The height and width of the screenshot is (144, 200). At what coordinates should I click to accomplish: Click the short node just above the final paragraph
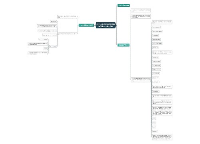(x=155, y=131)
